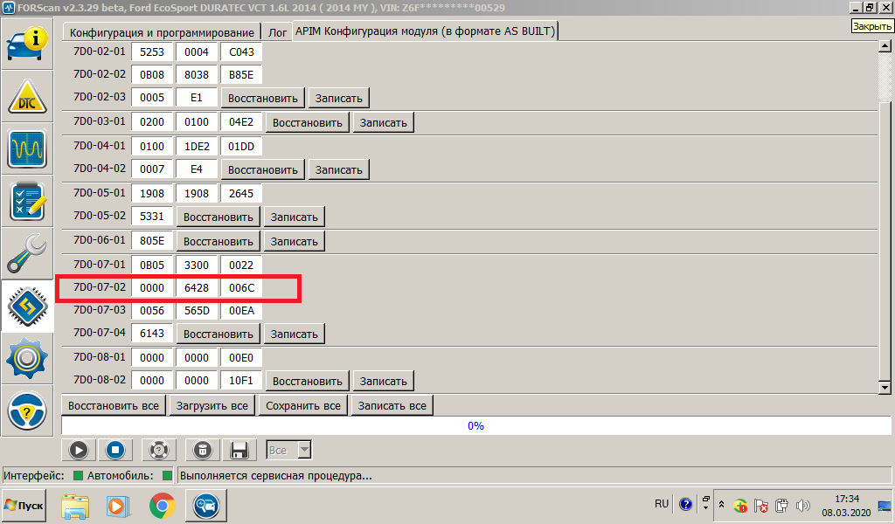Click the 10F1 field in row 7D0-08-02
This screenshot has width=895, height=524.
[x=241, y=380]
